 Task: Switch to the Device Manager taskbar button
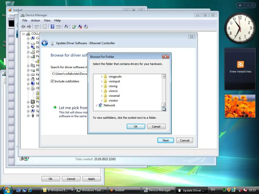[x=158, y=190]
